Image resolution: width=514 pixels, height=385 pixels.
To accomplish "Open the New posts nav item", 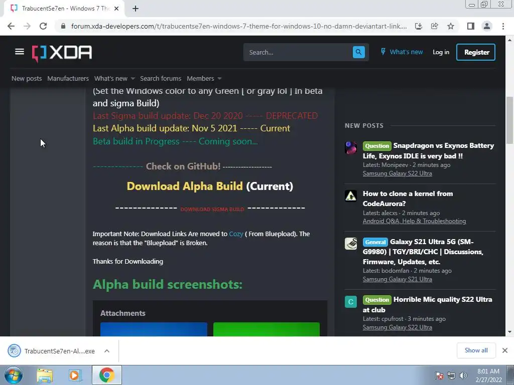I will point(27,79).
